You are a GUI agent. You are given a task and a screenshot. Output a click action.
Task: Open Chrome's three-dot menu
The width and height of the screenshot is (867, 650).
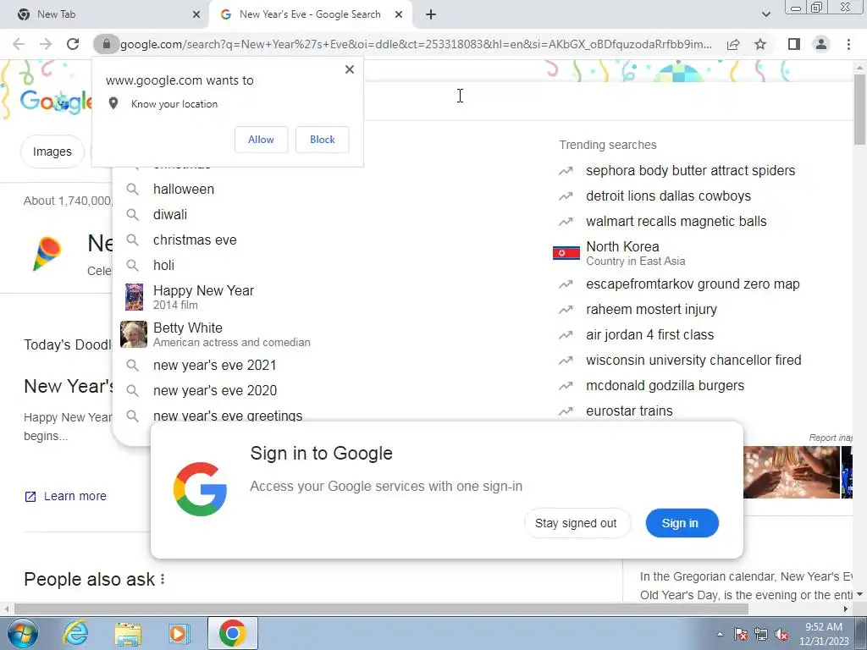click(848, 44)
